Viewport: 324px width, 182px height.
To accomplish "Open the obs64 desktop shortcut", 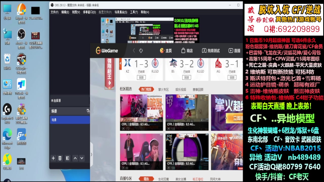I will pos(21,39).
